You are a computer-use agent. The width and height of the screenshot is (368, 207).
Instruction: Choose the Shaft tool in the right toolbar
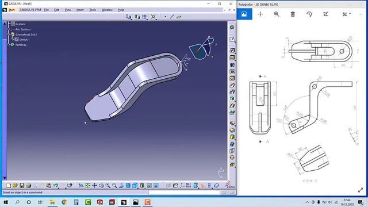(x=232, y=65)
